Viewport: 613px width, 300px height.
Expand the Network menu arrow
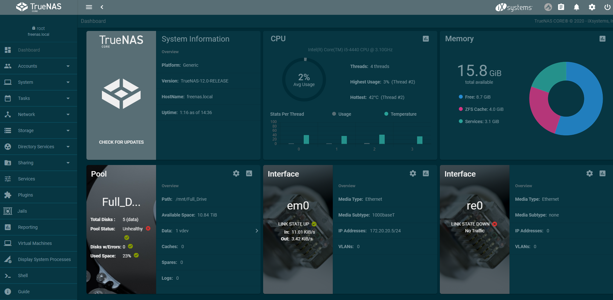(x=68, y=114)
